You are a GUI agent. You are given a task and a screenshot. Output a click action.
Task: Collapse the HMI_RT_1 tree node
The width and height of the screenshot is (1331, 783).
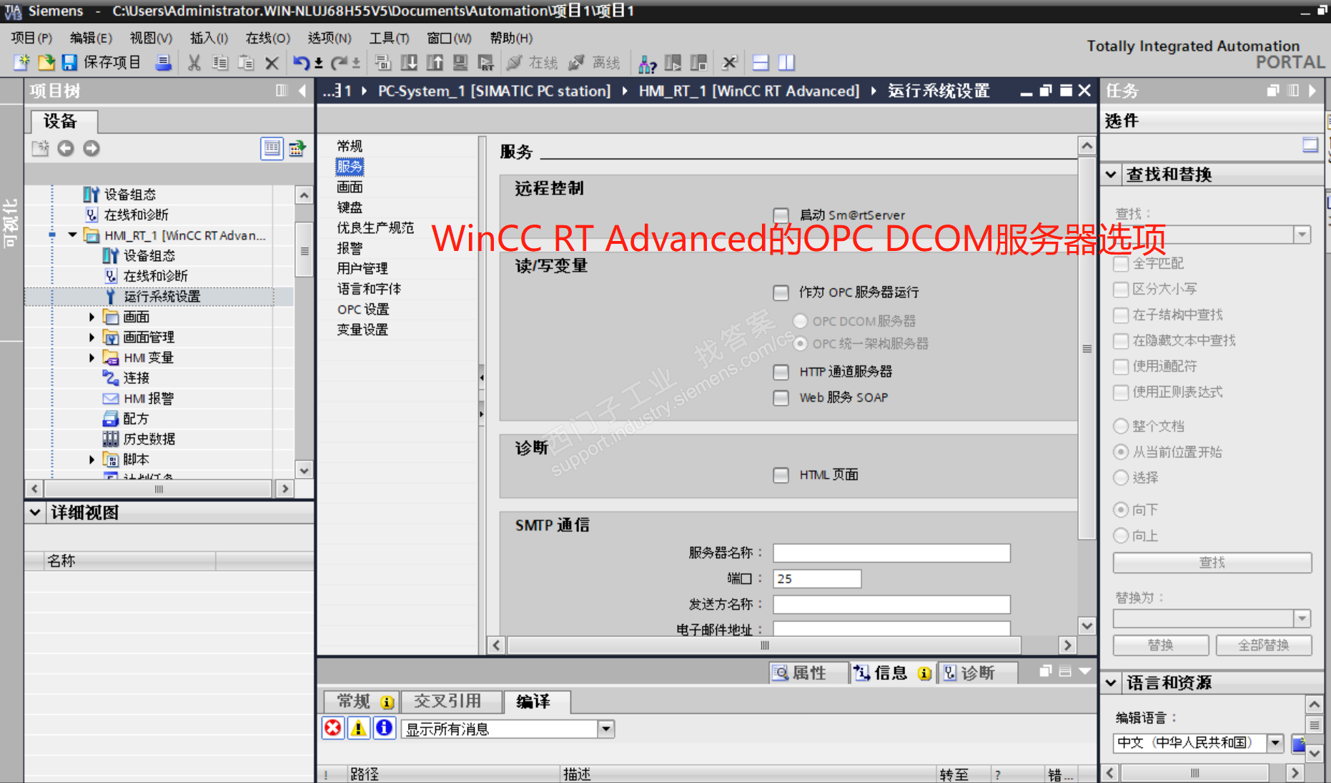coord(72,235)
